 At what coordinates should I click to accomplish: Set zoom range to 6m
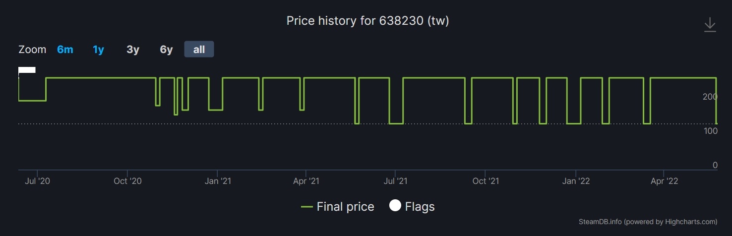click(x=65, y=50)
